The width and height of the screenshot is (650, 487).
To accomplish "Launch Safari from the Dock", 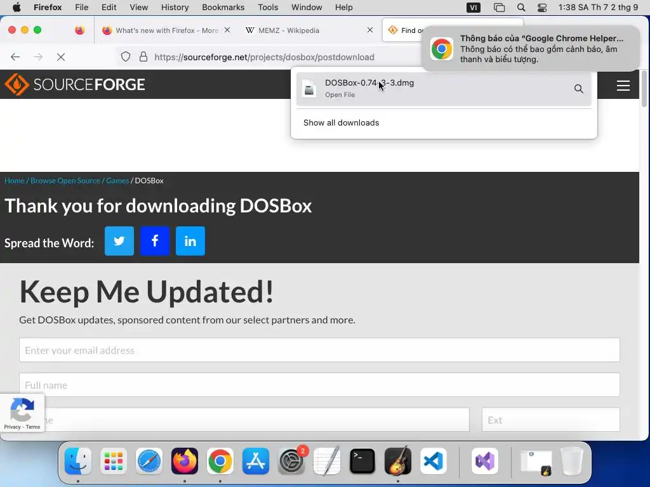I will 149,461.
